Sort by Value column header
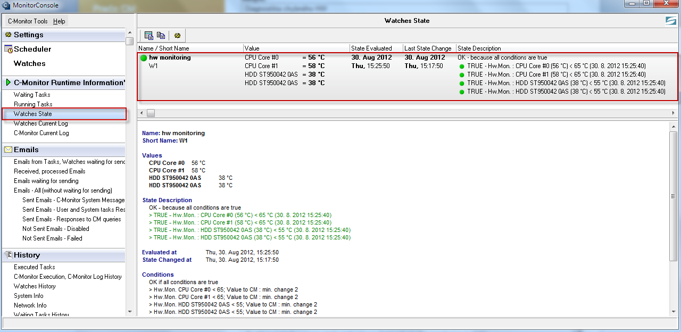Image resolution: width=681 pixels, height=332 pixels. coord(297,48)
